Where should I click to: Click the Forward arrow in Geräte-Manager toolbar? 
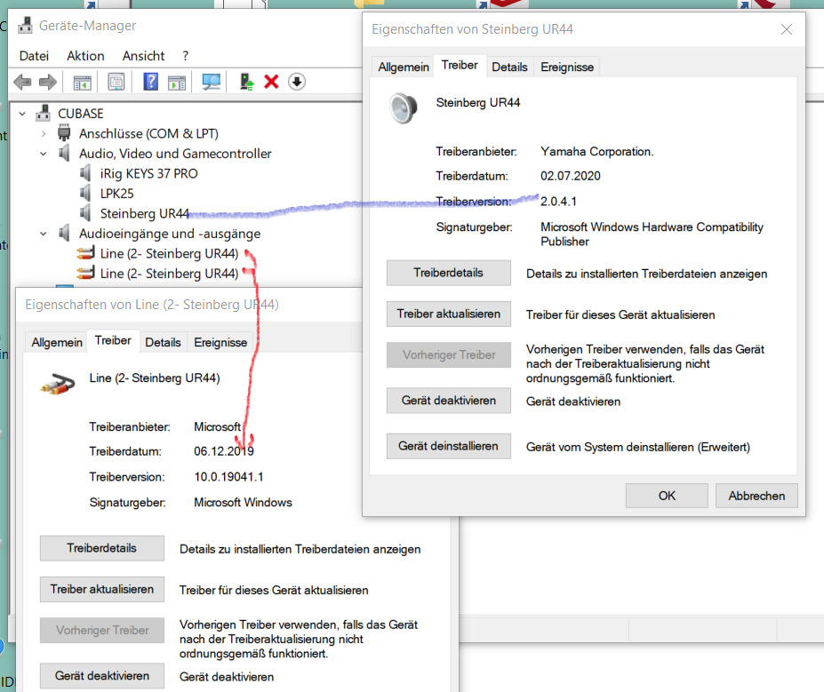[x=48, y=82]
